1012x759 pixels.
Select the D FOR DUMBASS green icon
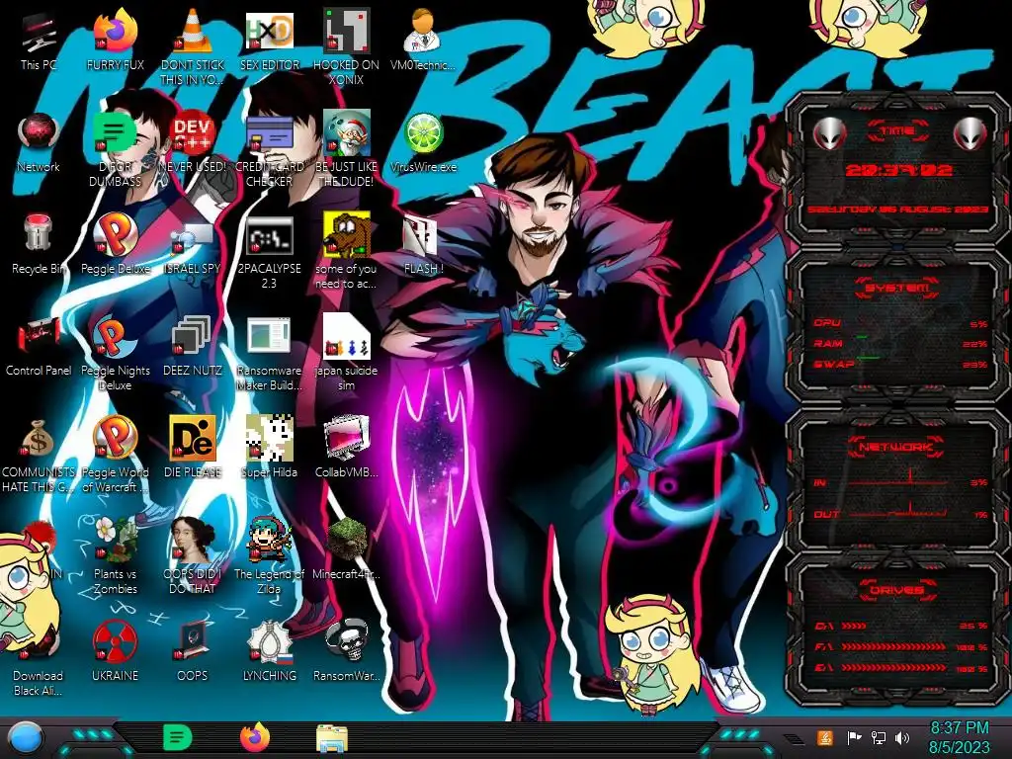[116, 133]
